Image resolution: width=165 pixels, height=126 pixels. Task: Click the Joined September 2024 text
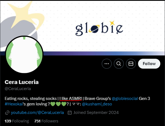click(x=96, y=113)
